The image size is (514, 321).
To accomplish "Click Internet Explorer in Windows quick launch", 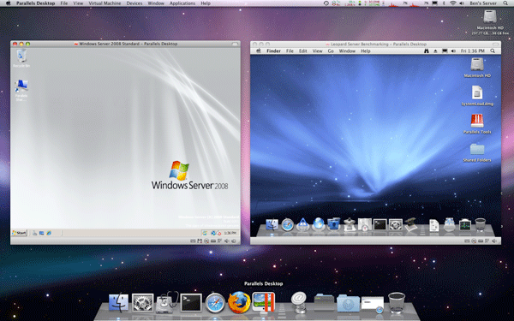I will (49, 233).
